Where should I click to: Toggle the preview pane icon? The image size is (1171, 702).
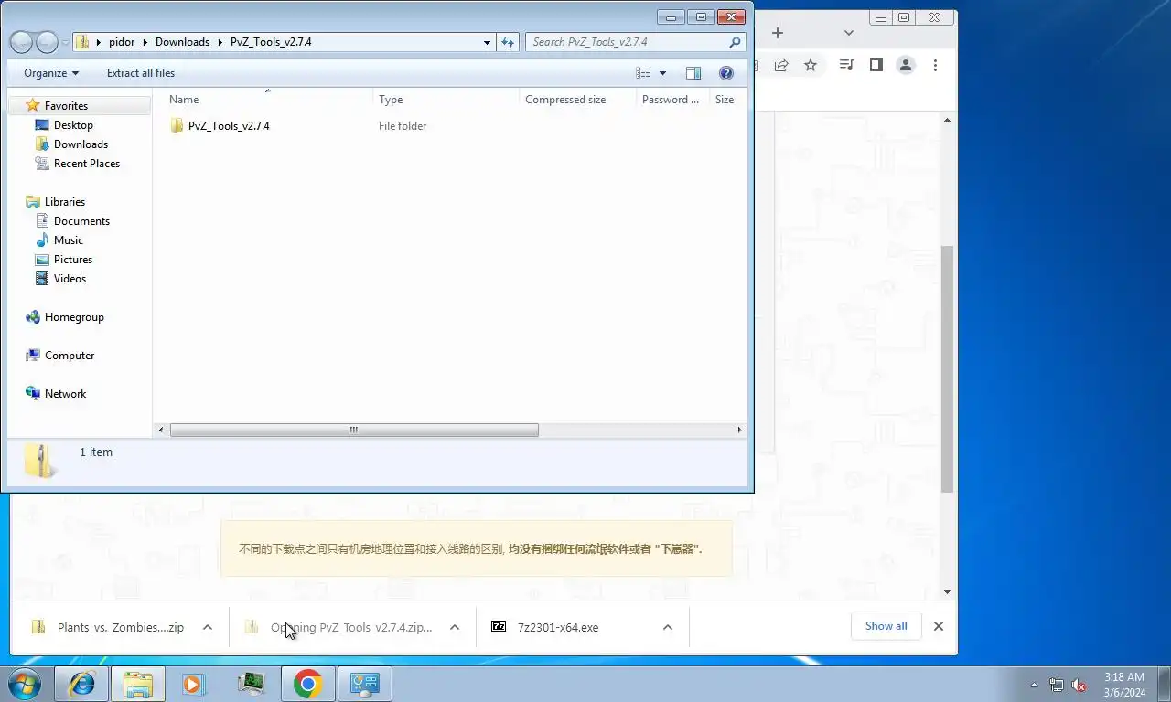(693, 73)
